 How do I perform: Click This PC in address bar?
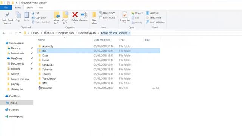coord(35,33)
